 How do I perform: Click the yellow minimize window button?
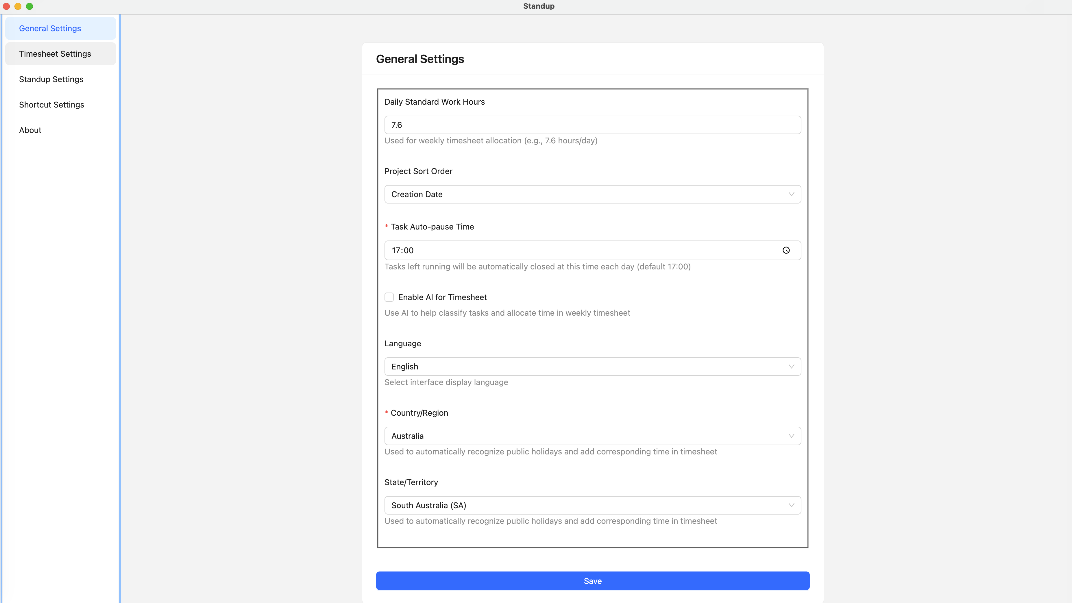18,6
